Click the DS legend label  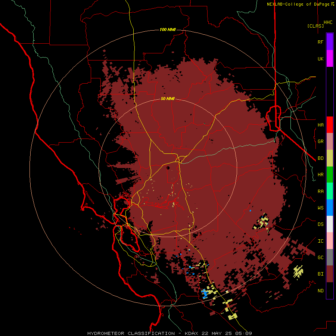(x=320, y=224)
